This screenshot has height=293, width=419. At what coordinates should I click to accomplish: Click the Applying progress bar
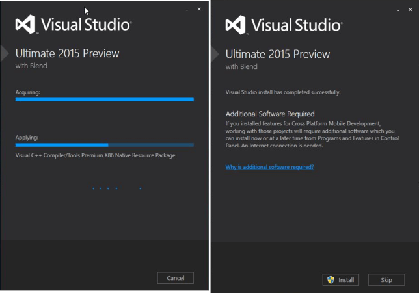point(105,145)
